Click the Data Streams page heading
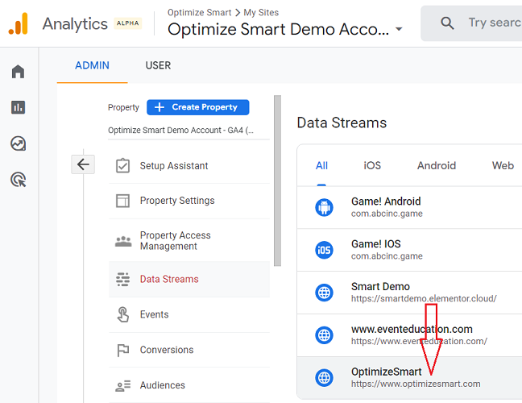This screenshot has height=403, width=522. pyautogui.click(x=342, y=123)
